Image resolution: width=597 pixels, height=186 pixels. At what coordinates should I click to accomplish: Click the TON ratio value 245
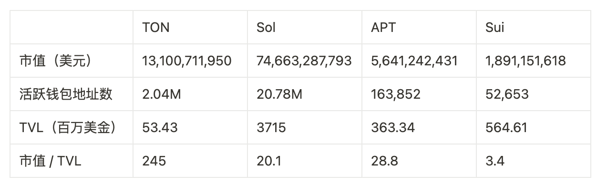154,161
